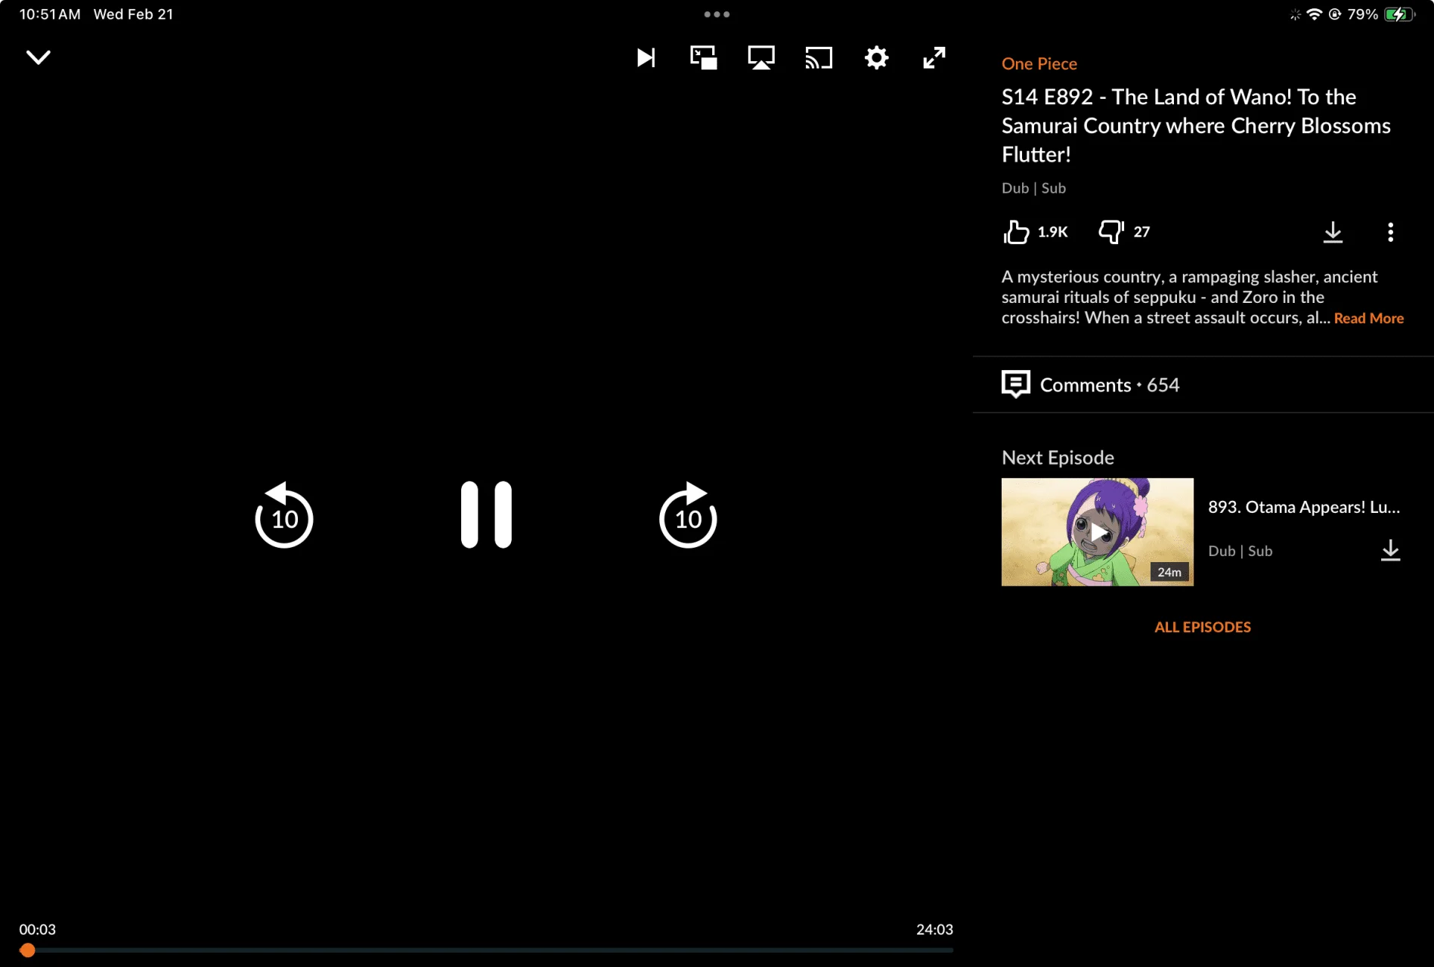
Task: Tap the S14 E892 episode title
Action: (x=1196, y=125)
